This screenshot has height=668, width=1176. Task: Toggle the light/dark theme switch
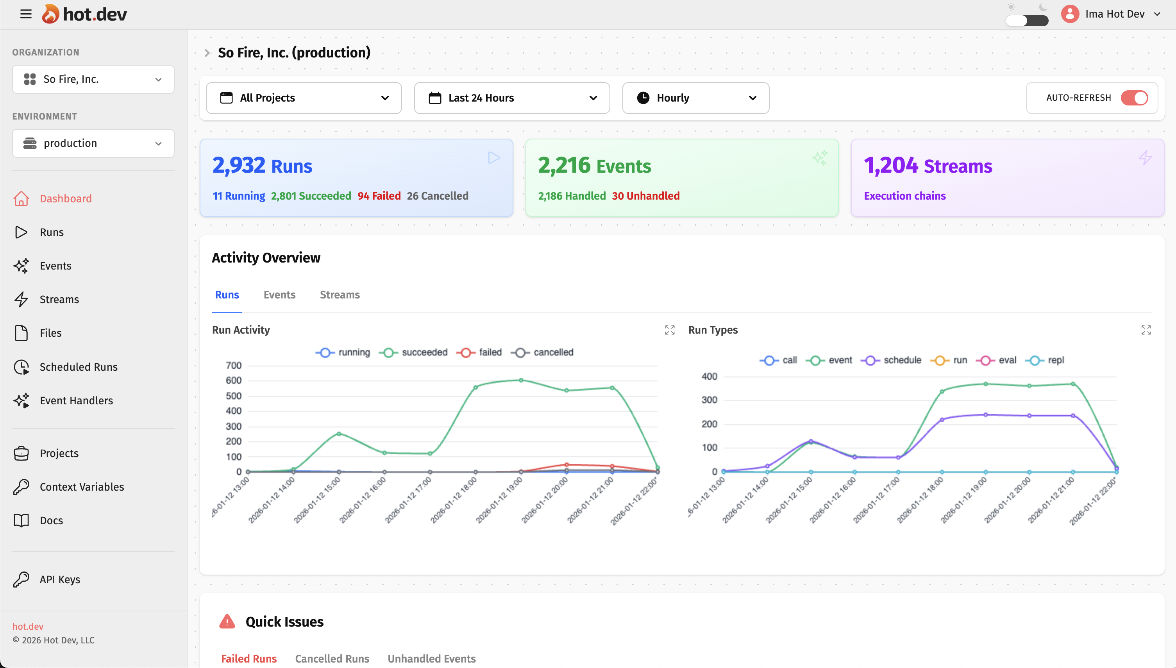tap(1026, 21)
